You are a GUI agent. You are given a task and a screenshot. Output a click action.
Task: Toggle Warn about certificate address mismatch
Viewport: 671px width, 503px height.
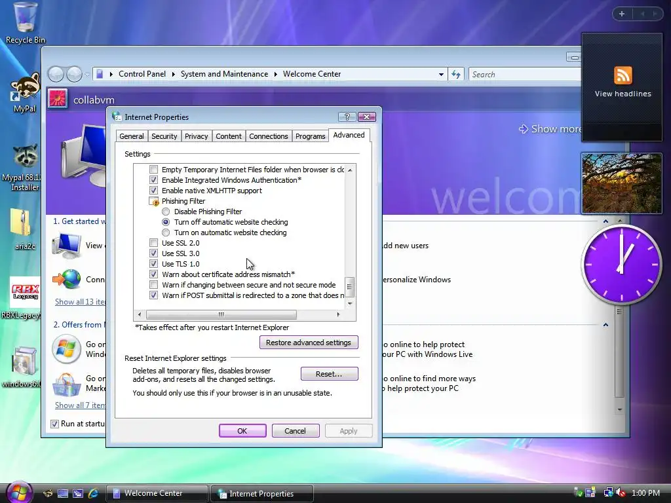153,274
